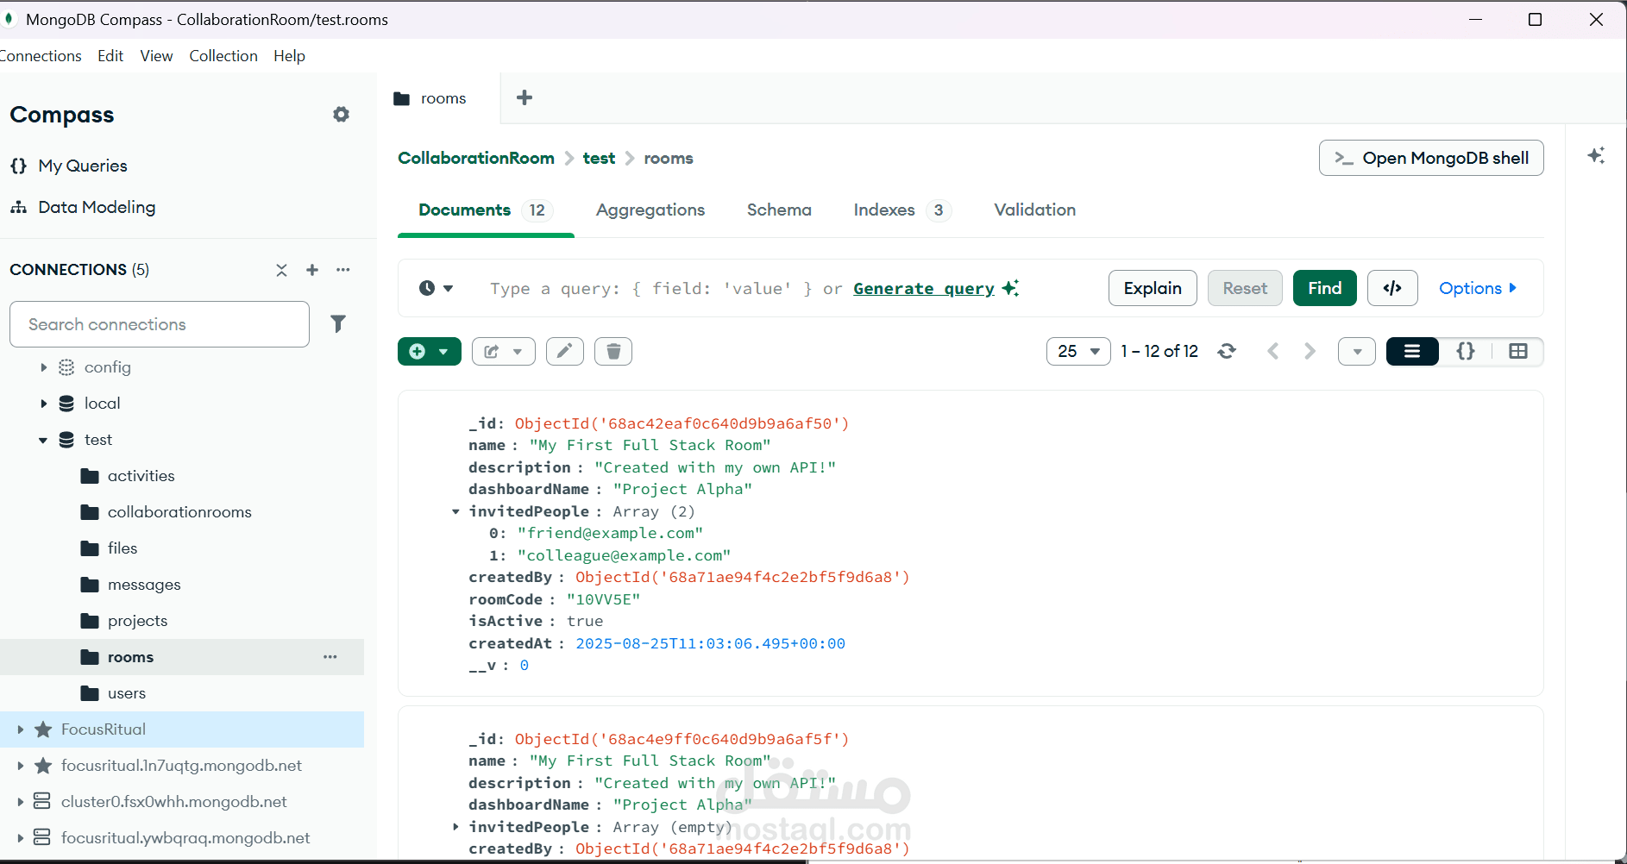Open the messages collection
This screenshot has height=864, width=1627.
(144, 585)
